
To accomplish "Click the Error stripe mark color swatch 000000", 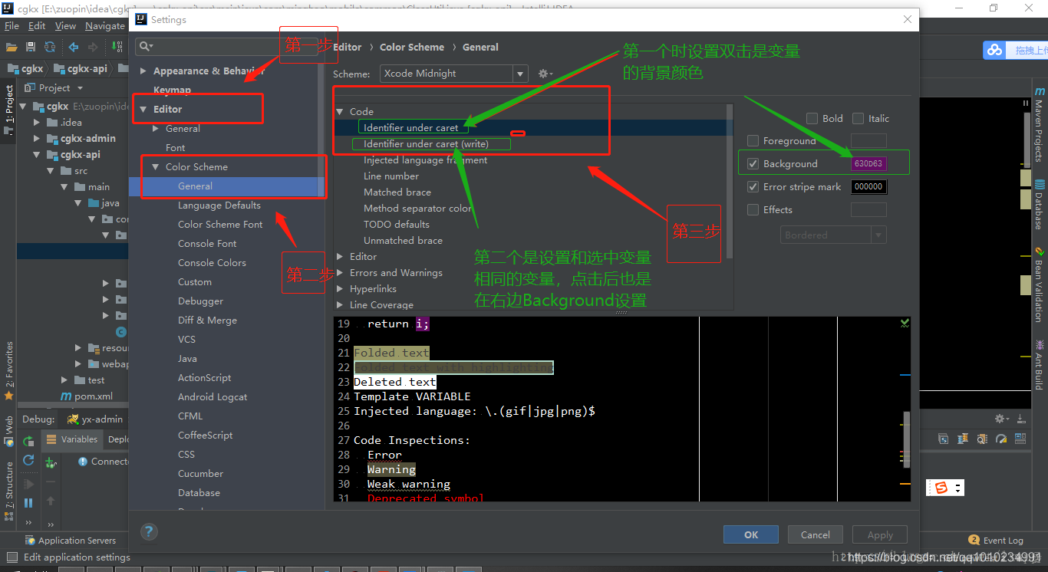I will click(x=868, y=186).
